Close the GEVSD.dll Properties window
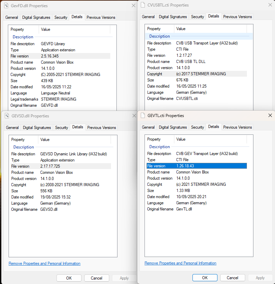The height and width of the screenshot is (284, 275). 134,116
